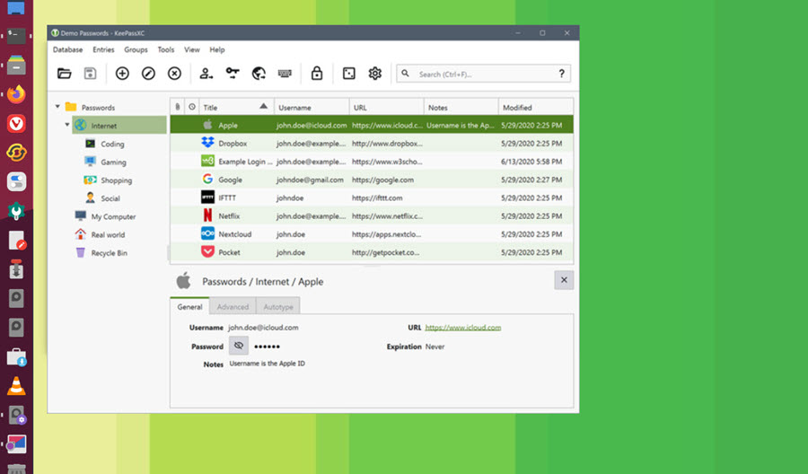Open the Help menu
Screen dimensions: 808x474
(217, 49)
